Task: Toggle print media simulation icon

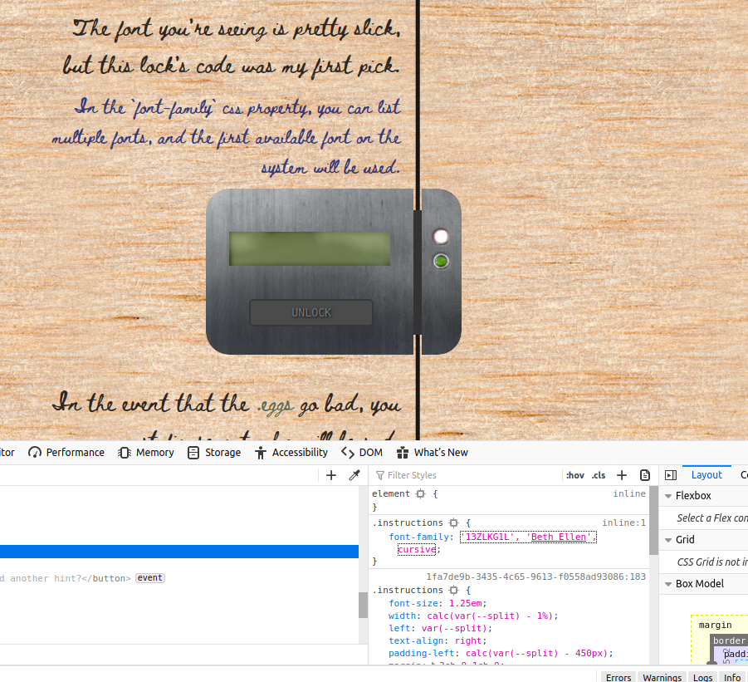Action: click(645, 475)
